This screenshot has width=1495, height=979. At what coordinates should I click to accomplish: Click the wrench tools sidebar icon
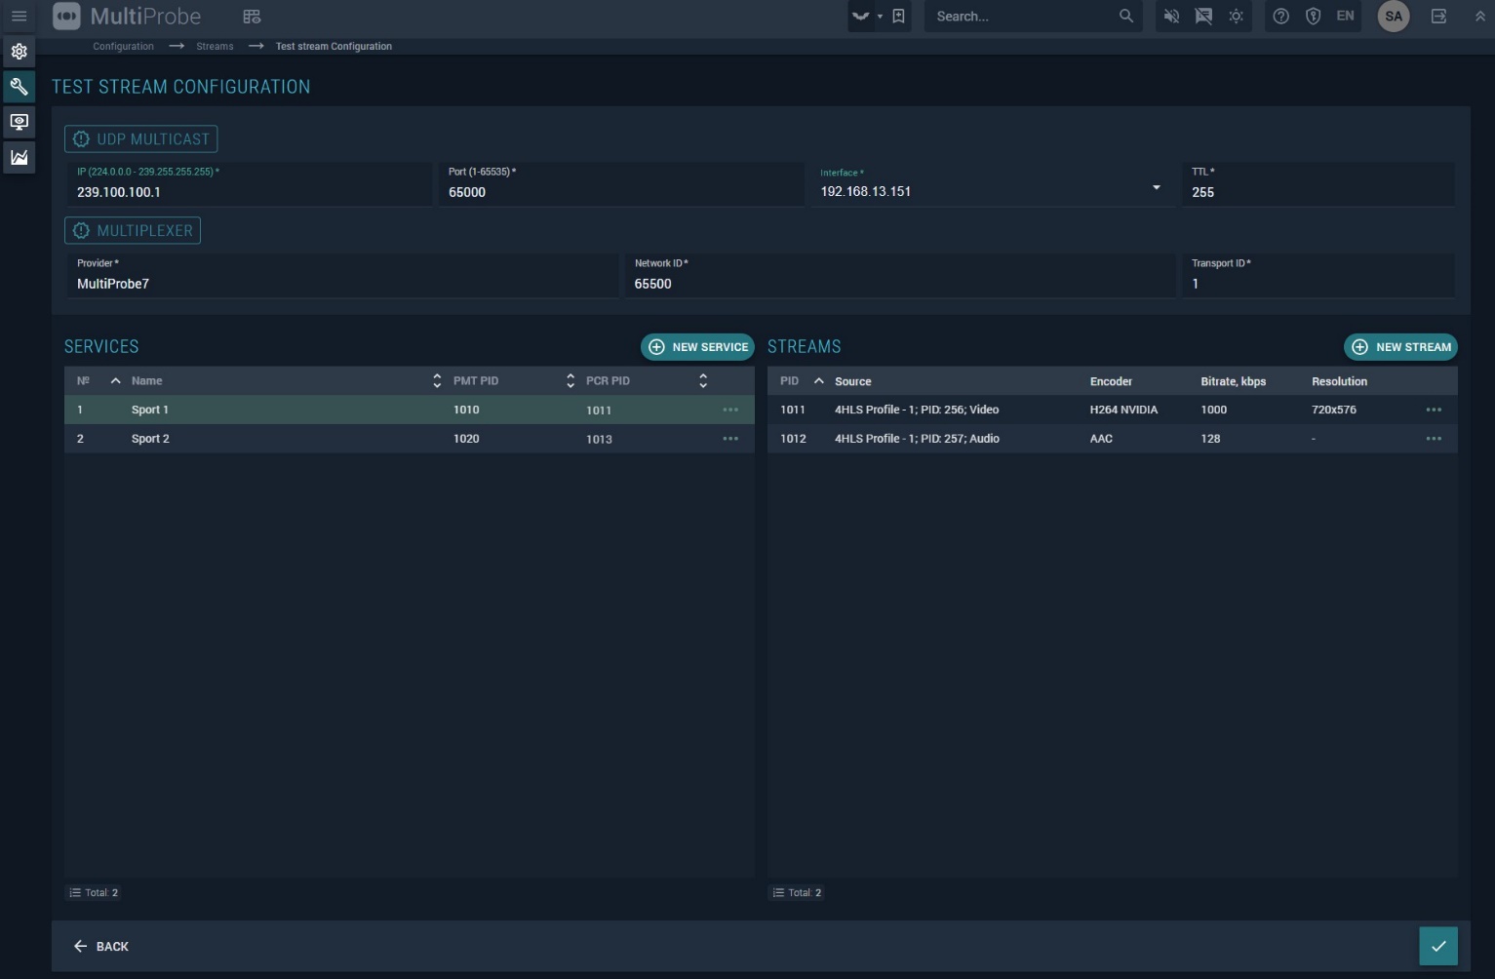(x=19, y=87)
